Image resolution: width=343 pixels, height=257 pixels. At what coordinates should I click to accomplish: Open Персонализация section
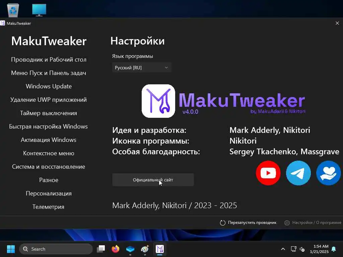[x=49, y=193]
